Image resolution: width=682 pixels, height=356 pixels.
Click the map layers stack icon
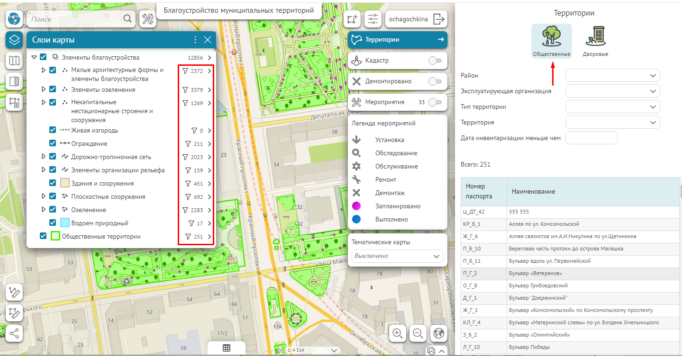coord(15,40)
